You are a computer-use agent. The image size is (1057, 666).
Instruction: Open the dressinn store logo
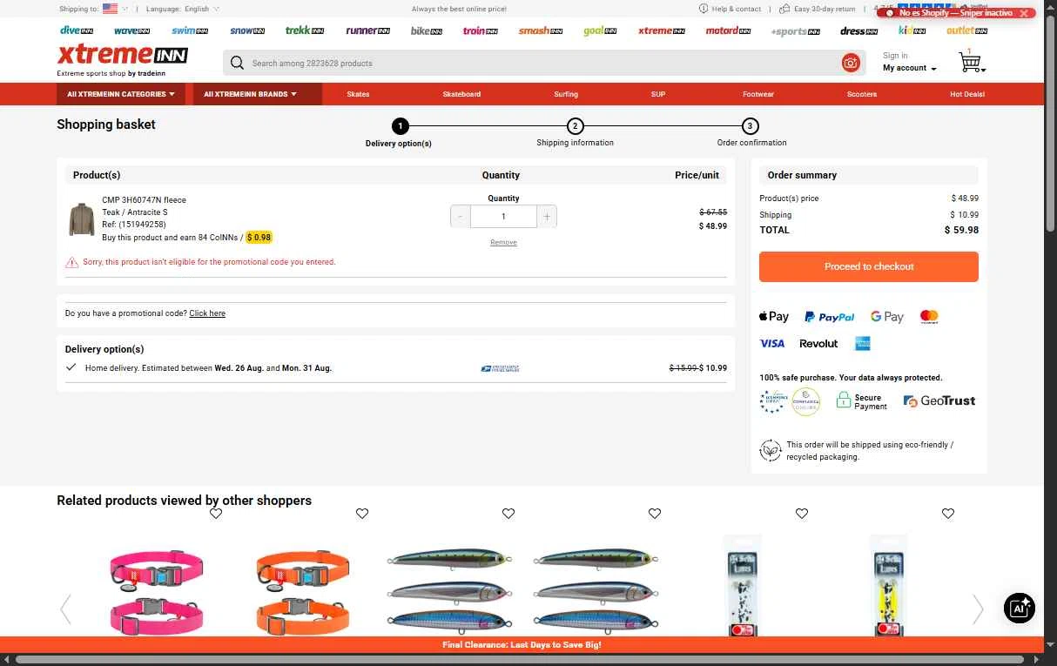[x=858, y=30]
